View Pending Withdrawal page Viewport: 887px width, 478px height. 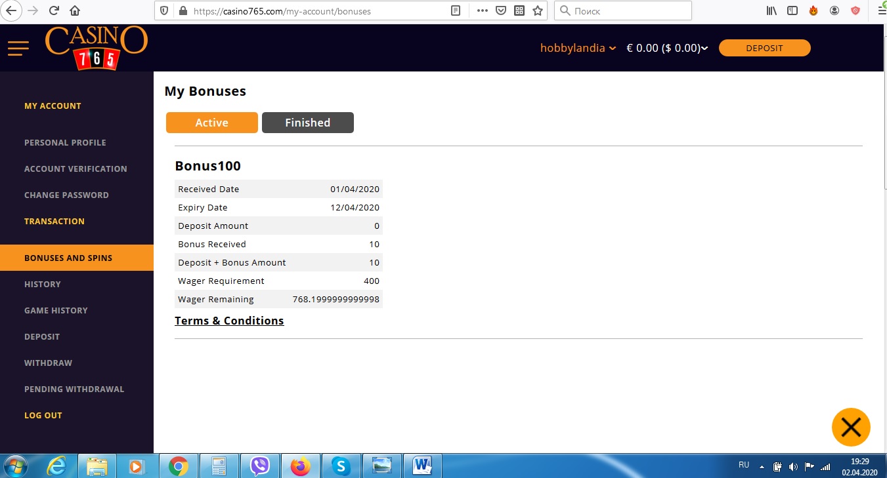74,389
